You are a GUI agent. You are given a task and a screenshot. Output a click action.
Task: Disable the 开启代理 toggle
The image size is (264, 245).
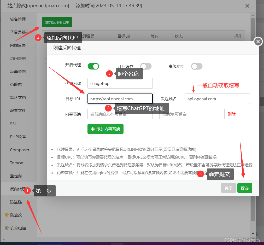(93, 66)
